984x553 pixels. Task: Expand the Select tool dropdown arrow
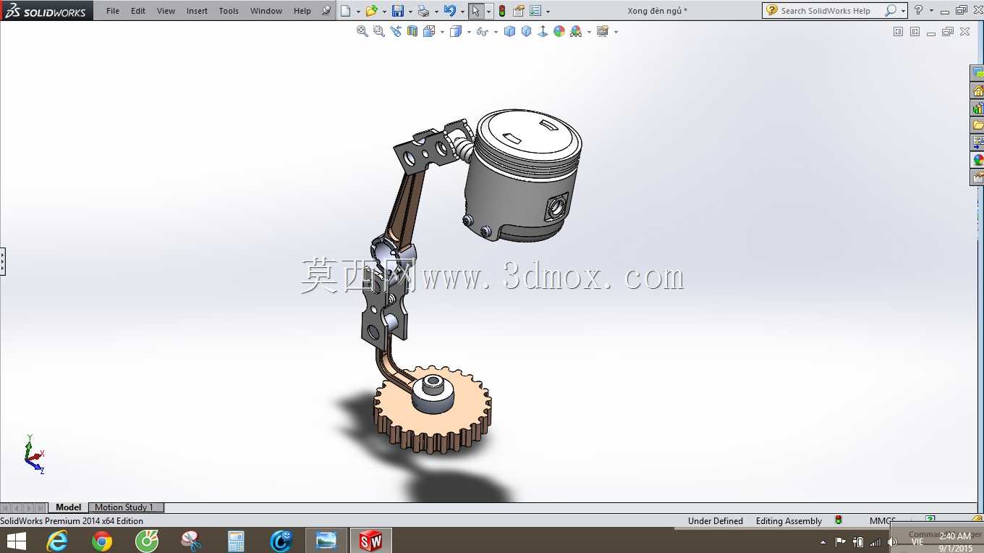click(489, 12)
